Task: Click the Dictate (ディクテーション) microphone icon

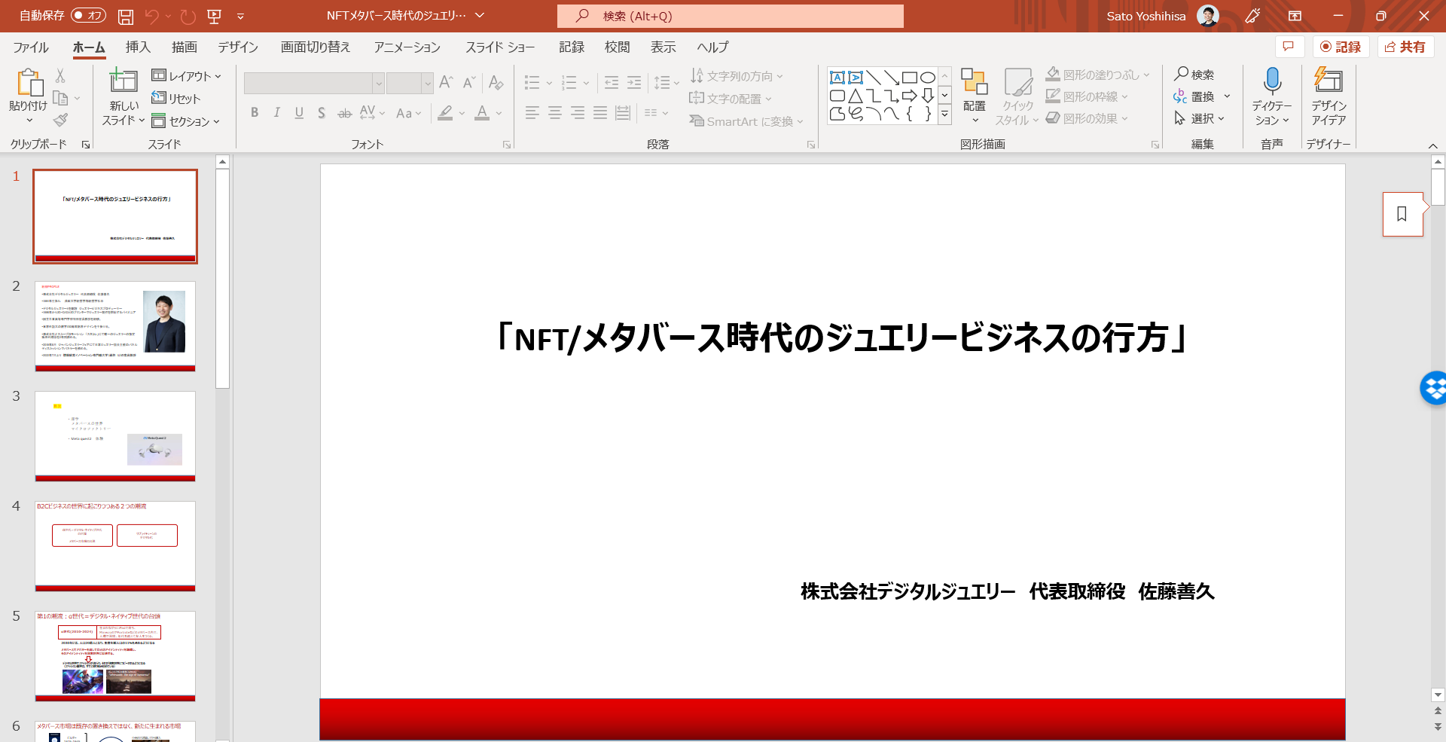Action: point(1272,81)
